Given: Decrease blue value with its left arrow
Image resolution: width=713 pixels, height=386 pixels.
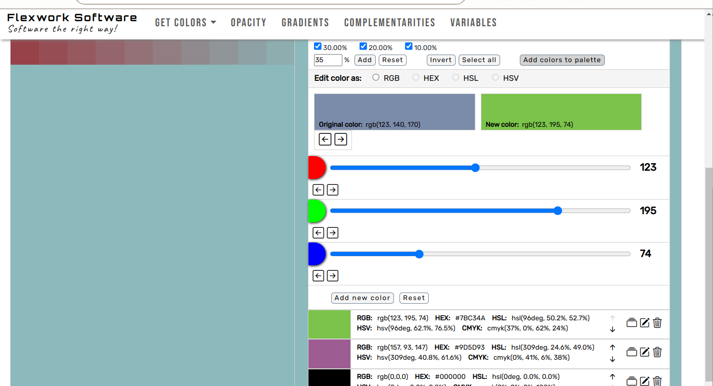Looking at the screenshot, I should pyautogui.click(x=318, y=276).
